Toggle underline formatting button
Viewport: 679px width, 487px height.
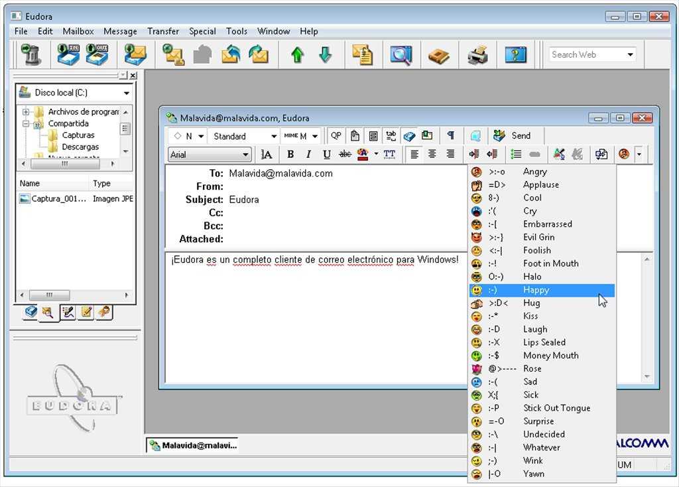326,154
